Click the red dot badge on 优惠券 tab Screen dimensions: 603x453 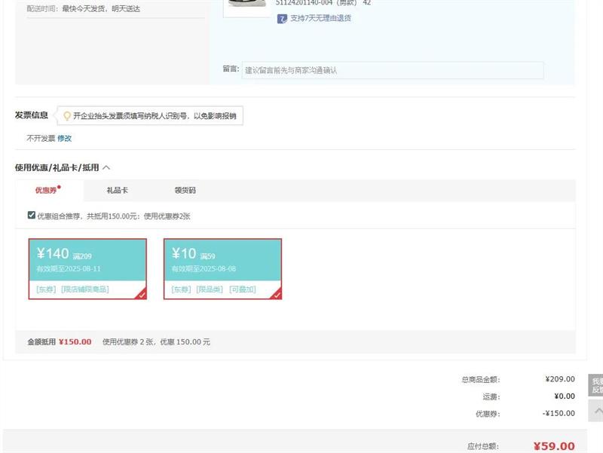60,187
